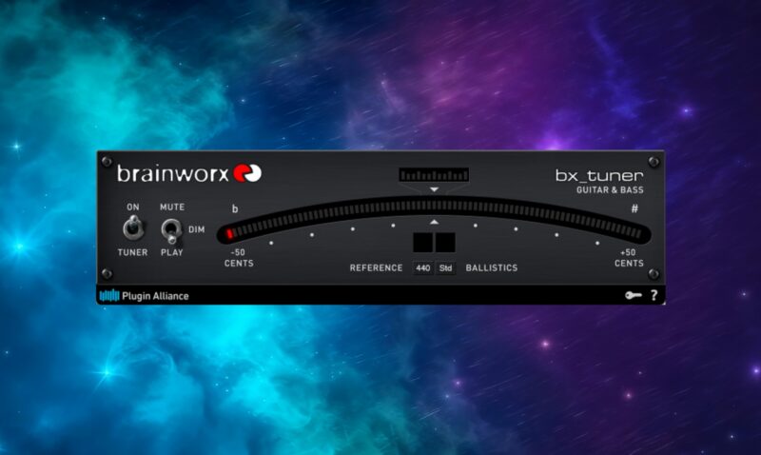The width and height of the screenshot is (761, 455).
Task: Click the left note display box
Action: [423, 242]
